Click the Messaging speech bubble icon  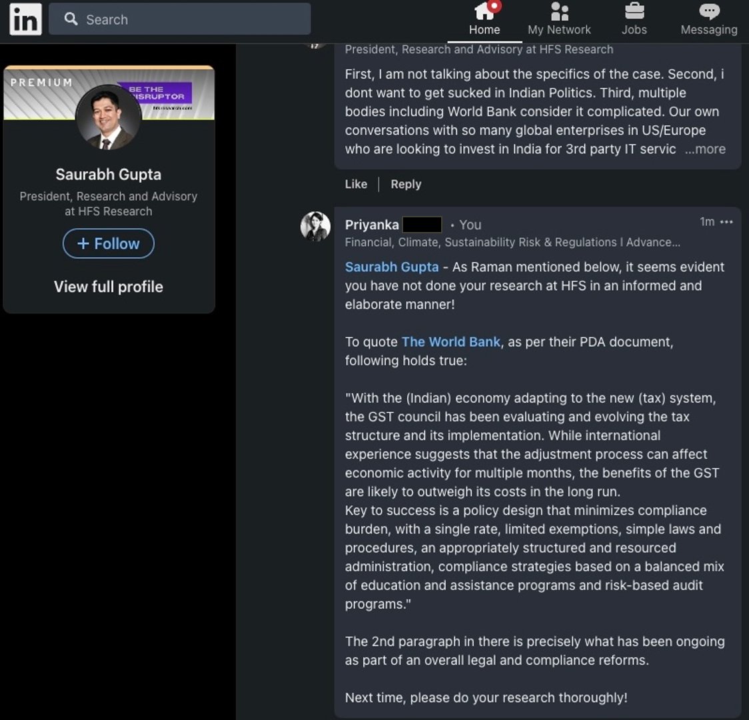710,11
